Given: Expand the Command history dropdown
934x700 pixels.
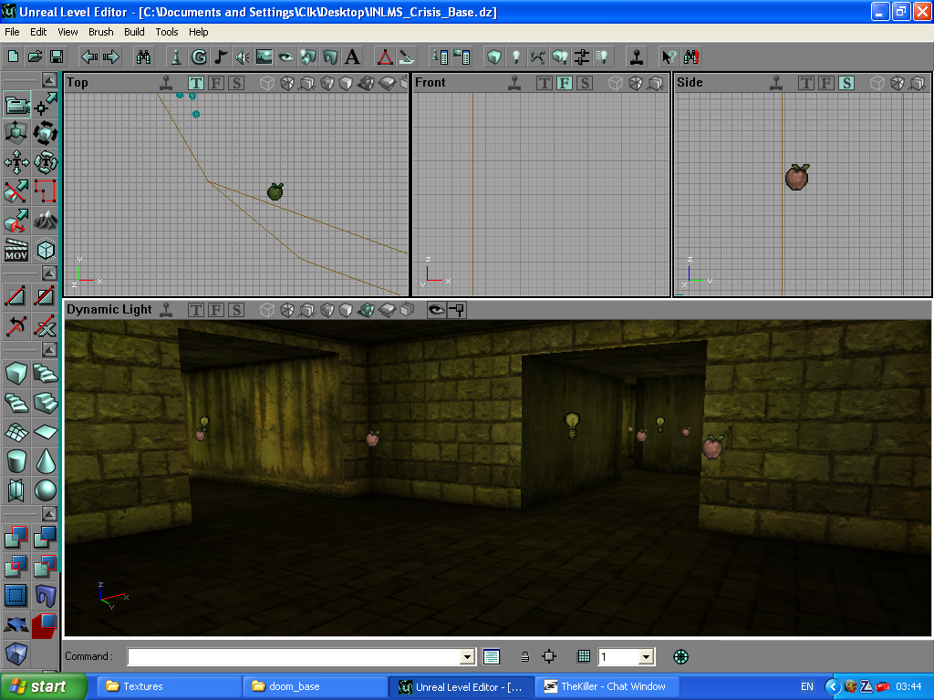Looking at the screenshot, I should (467, 656).
